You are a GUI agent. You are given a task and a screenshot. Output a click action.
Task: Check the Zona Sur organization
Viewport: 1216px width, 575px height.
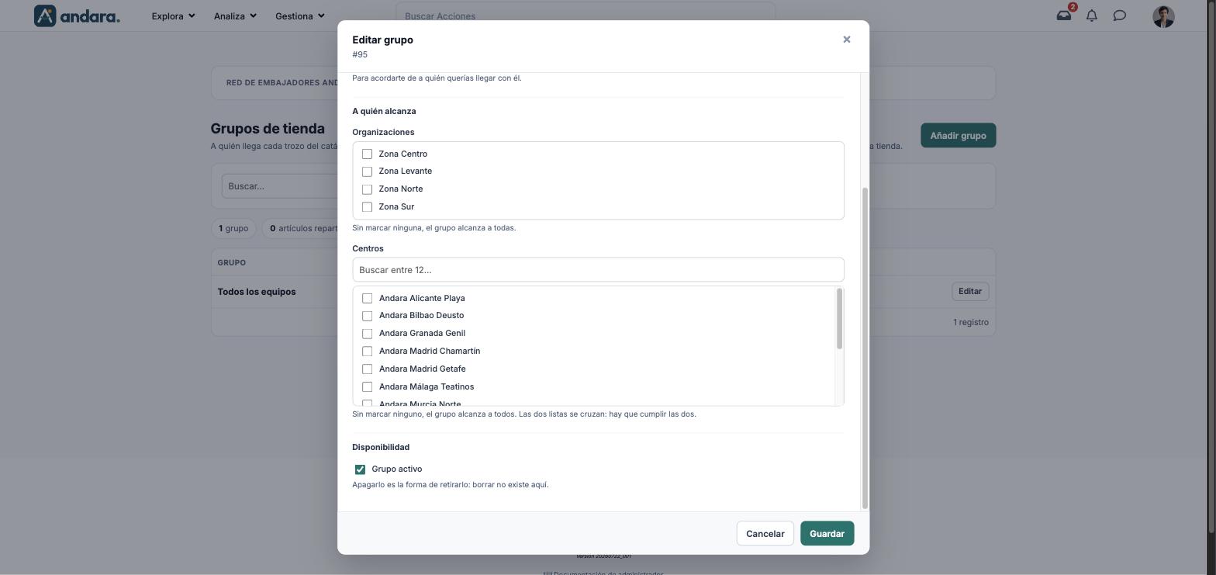click(368, 207)
